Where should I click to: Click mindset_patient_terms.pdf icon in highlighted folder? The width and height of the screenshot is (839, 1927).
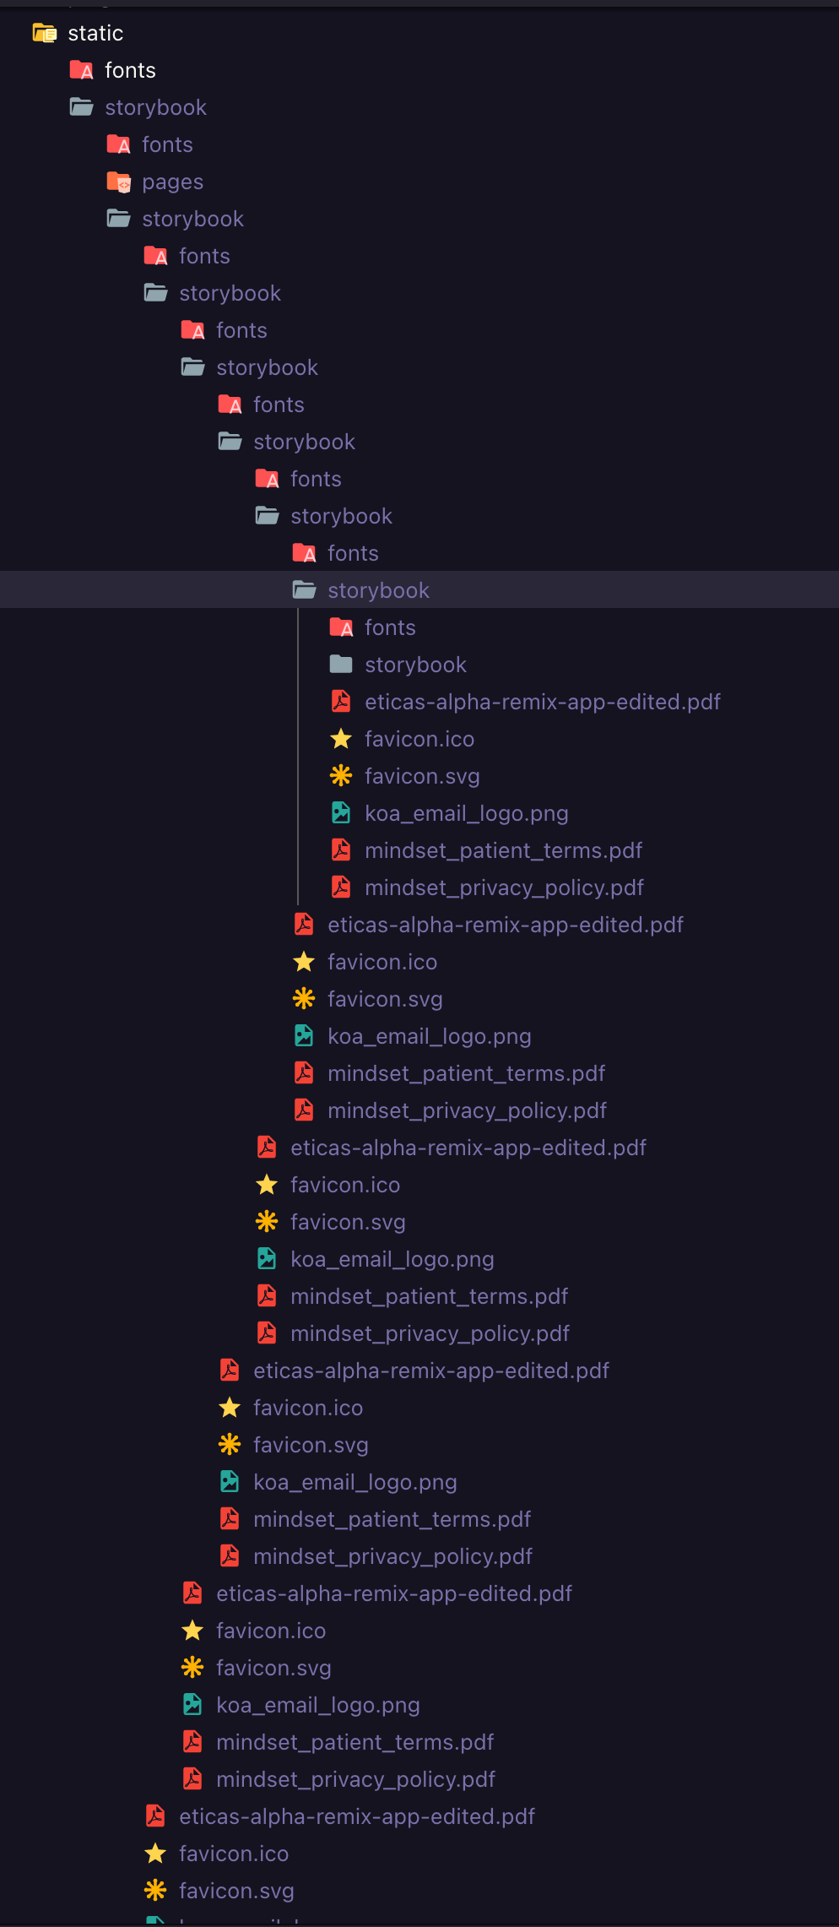(x=341, y=850)
